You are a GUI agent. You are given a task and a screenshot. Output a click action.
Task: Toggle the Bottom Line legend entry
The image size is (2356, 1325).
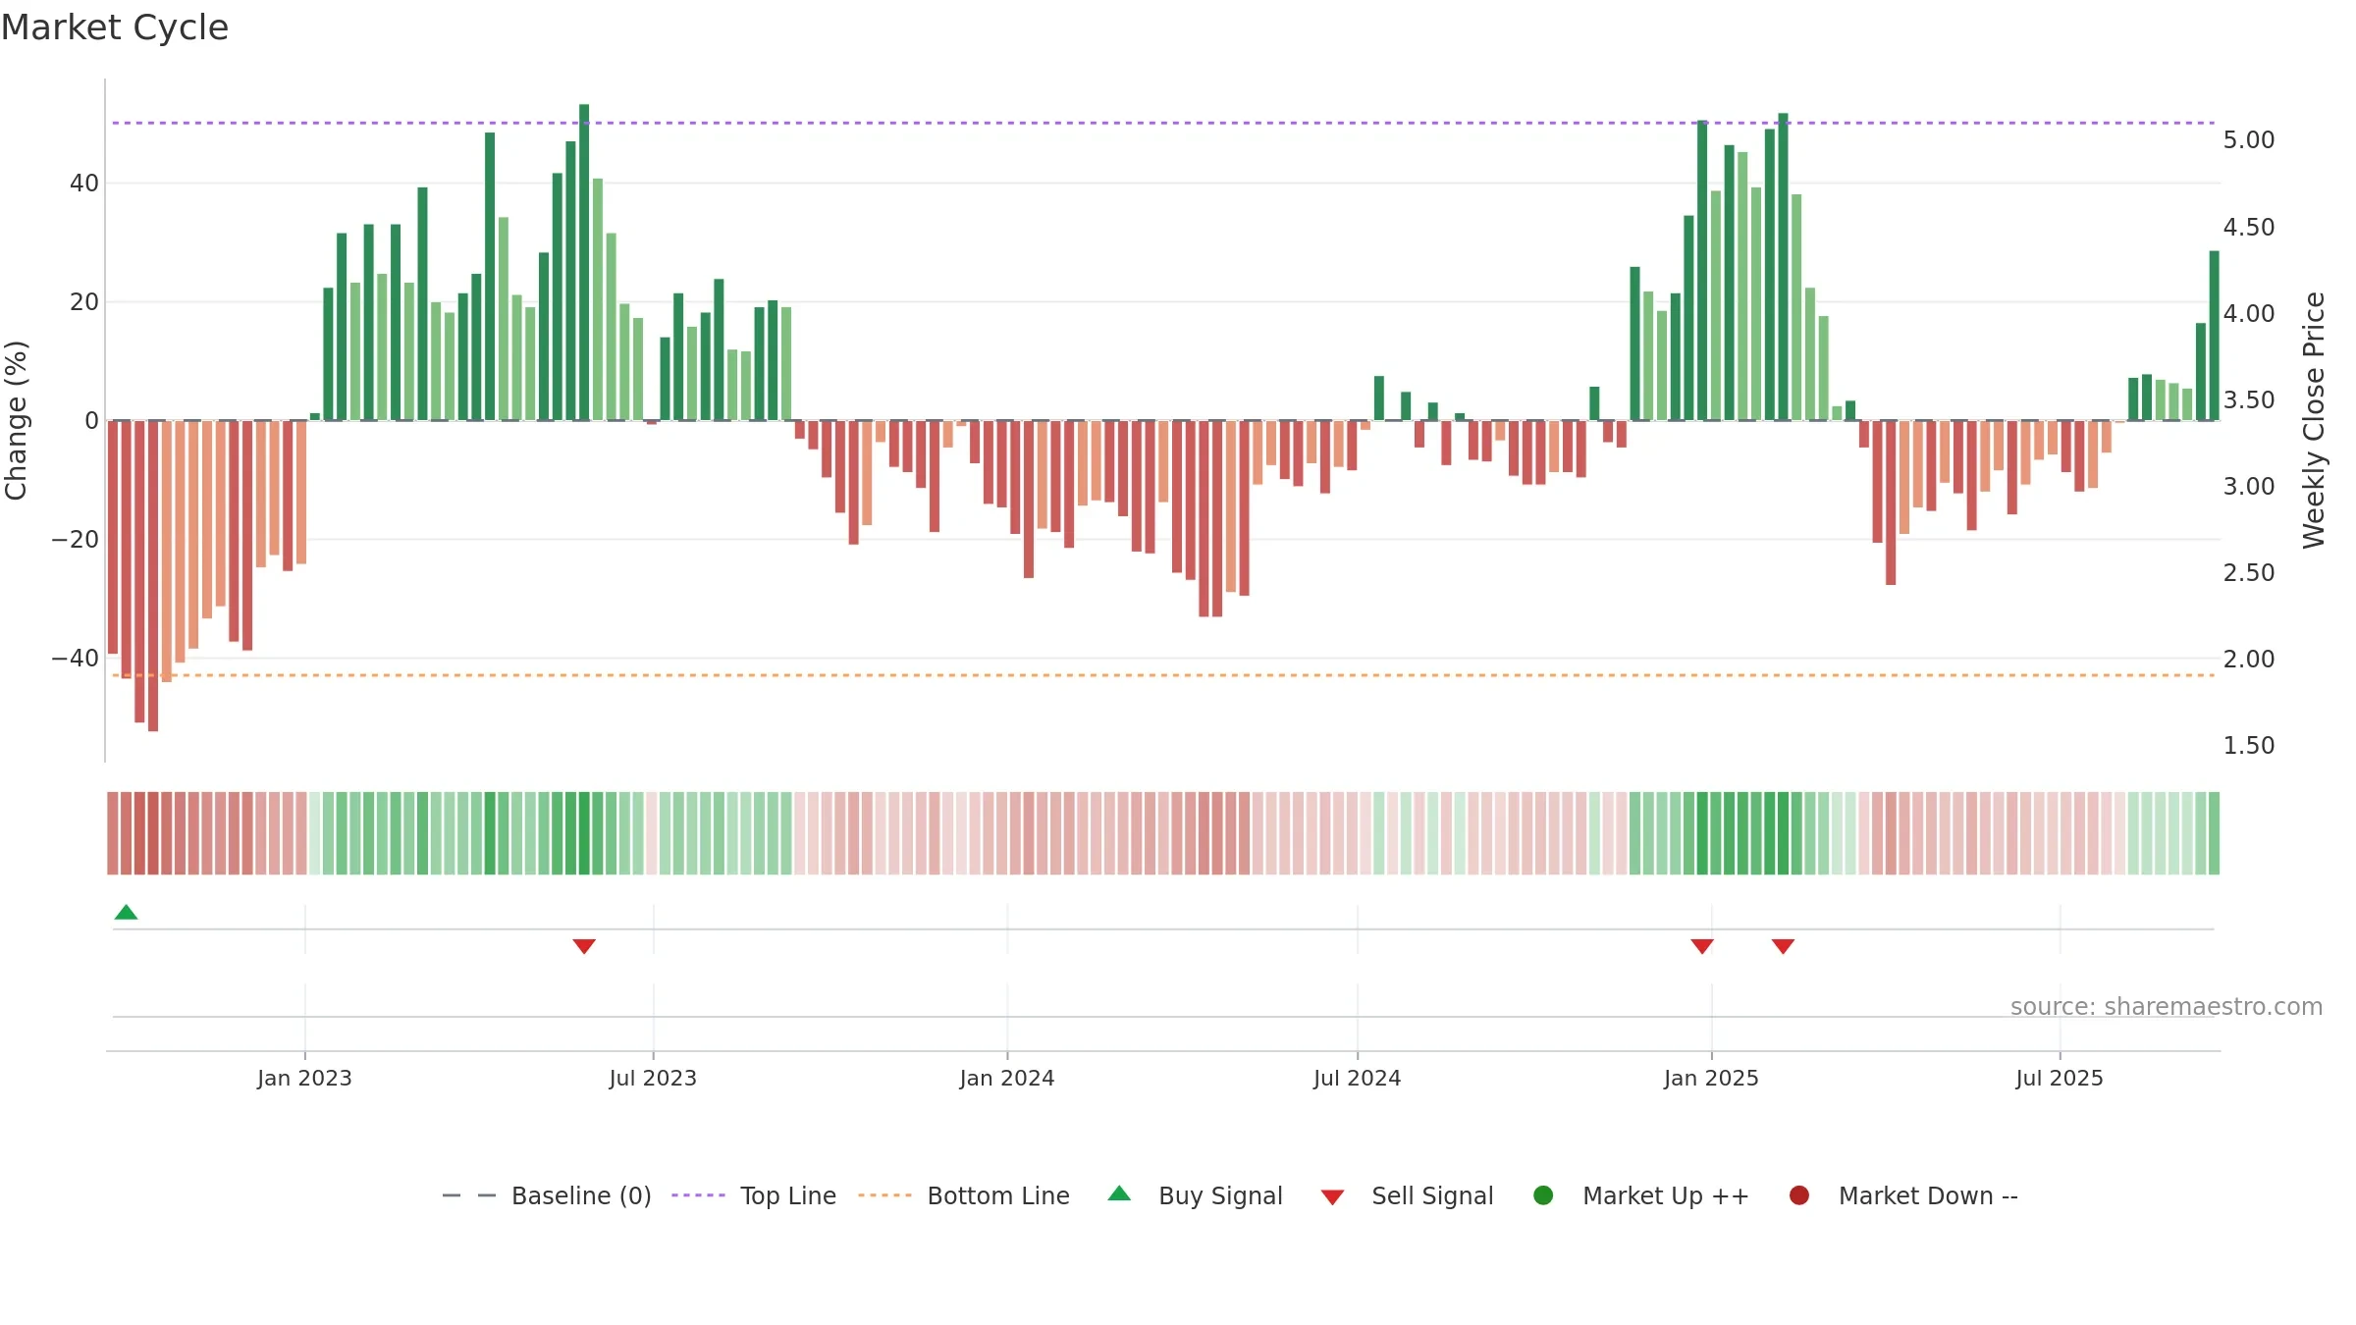[964, 1195]
